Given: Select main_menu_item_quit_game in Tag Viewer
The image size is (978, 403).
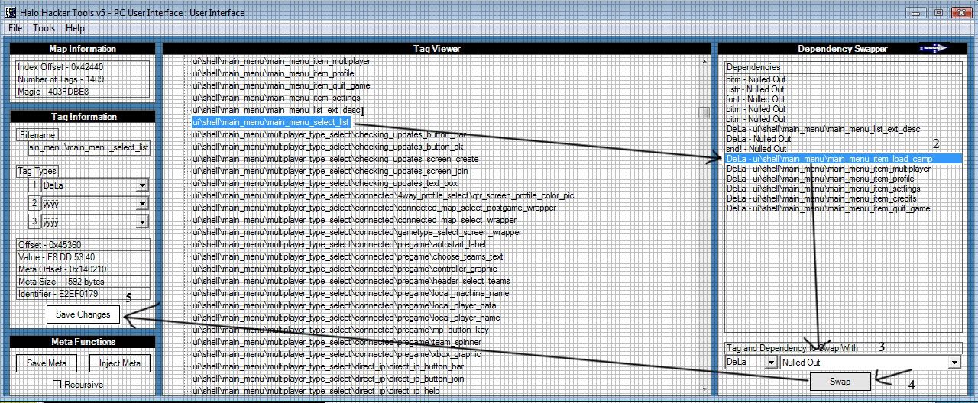Looking at the screenshot, I should (281, 85).
